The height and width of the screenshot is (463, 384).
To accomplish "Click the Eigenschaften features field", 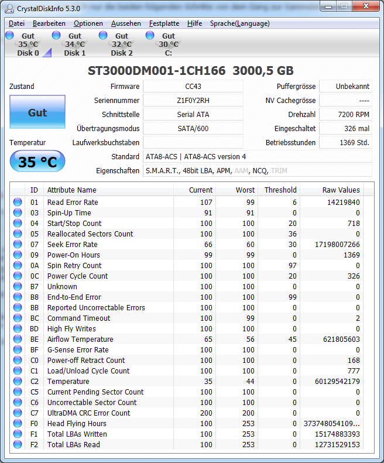I will coord(258,170).
